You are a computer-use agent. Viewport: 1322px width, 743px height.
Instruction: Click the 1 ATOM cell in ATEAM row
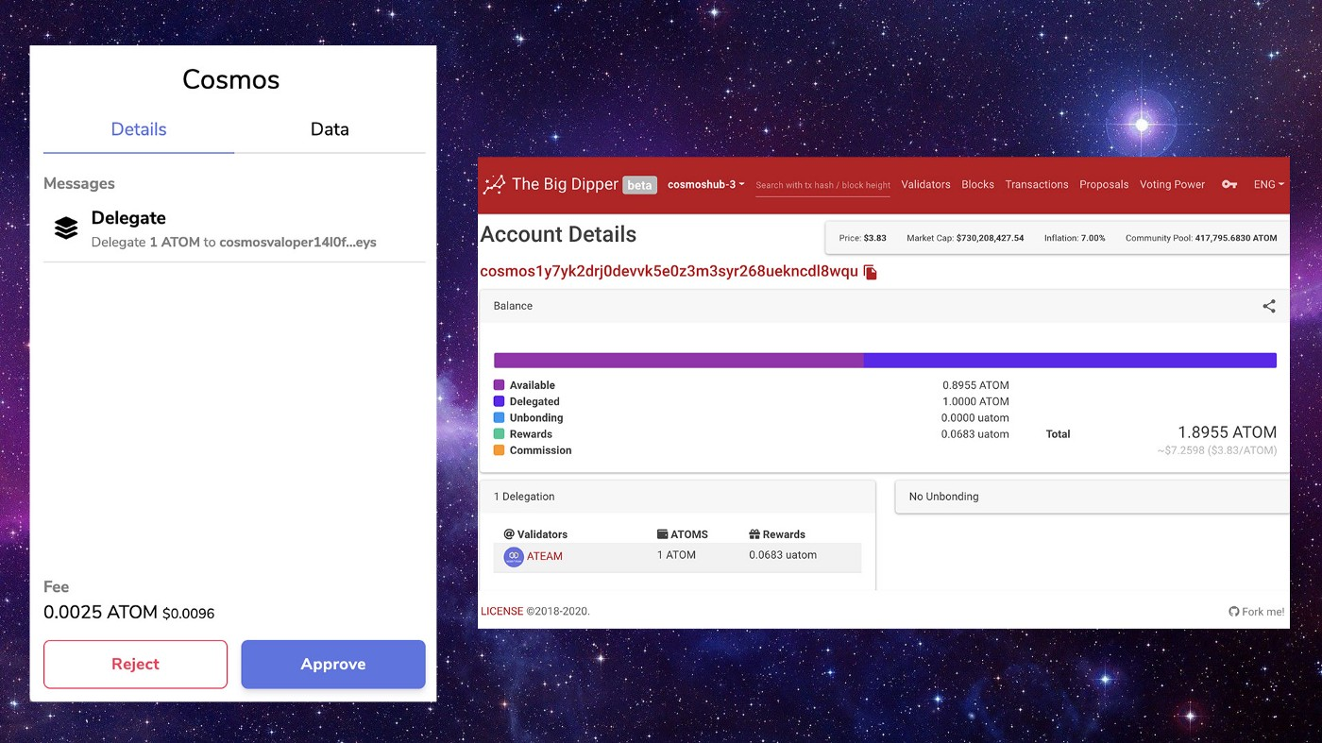(x=676, y=555)
